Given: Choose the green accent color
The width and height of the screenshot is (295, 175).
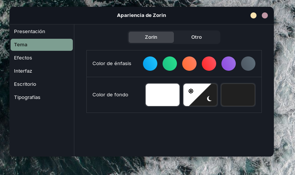Looking at the screenshot, I should pos(170,64).
